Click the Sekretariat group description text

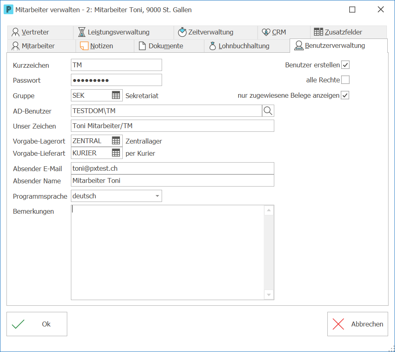142,96
